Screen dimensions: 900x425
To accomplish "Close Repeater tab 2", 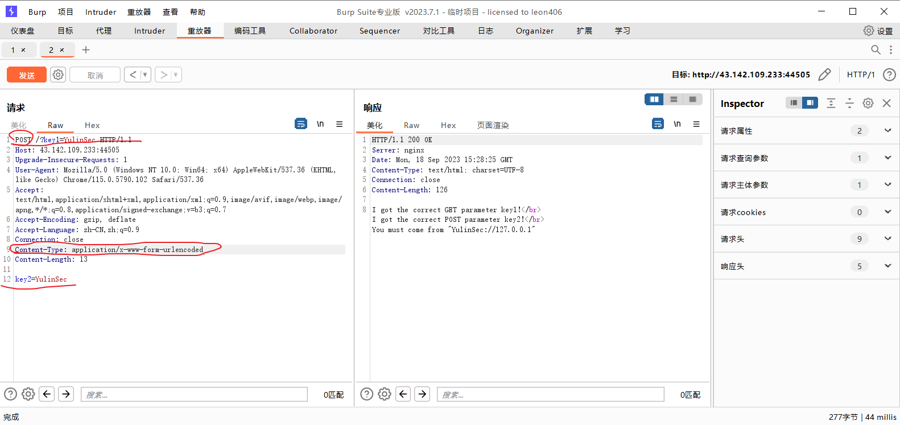I will coord(62,50).
